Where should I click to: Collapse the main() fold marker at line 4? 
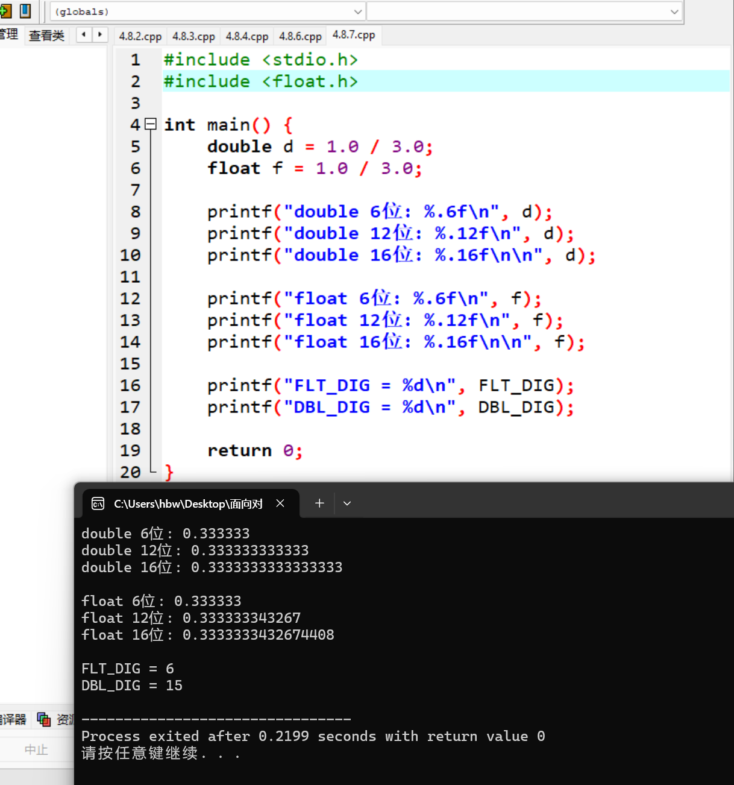[151, 124]
